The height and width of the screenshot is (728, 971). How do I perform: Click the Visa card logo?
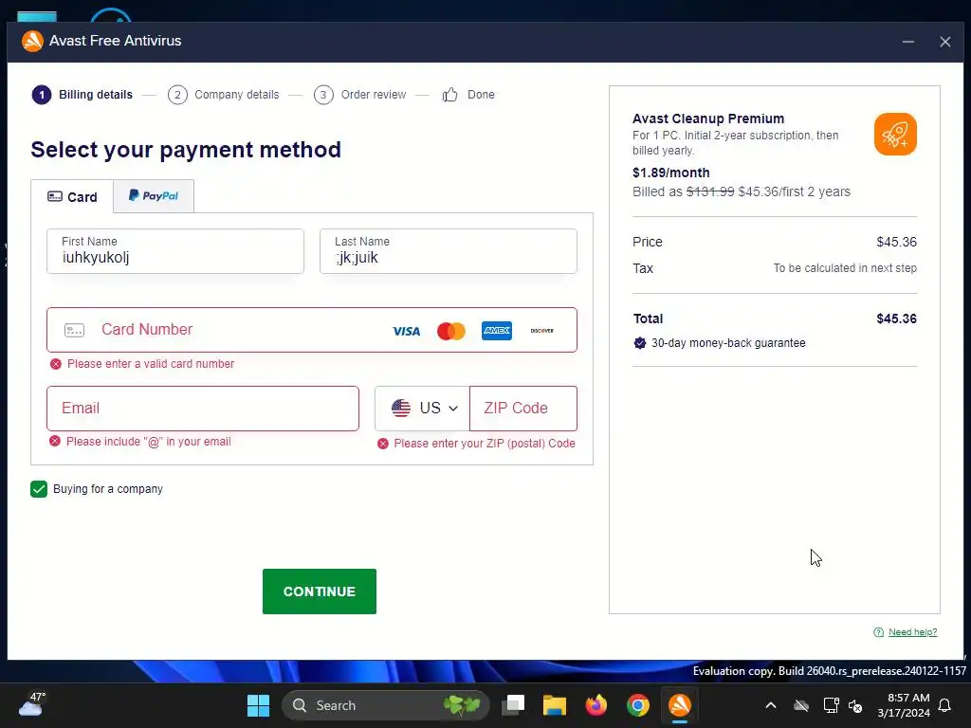pos(406,331)
